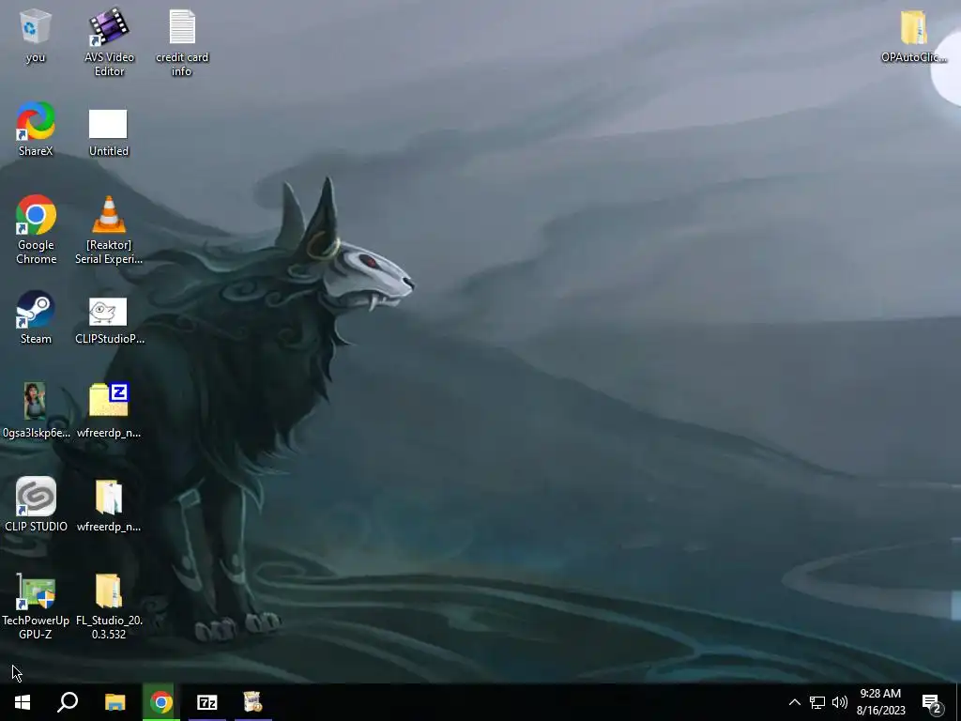Open the Windows Start menu
Viewport: 961px width, 721px height.
click(23, 702)
